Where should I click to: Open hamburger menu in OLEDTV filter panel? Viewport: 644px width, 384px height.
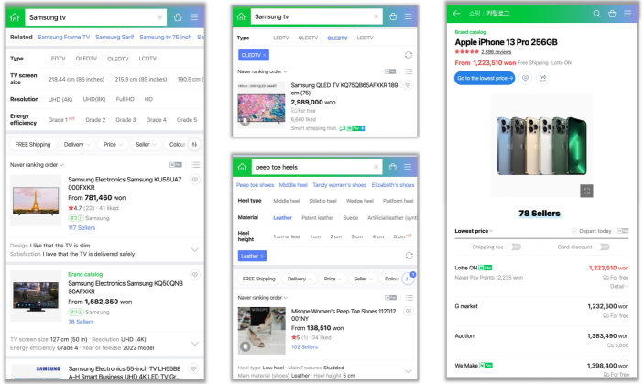409,16
